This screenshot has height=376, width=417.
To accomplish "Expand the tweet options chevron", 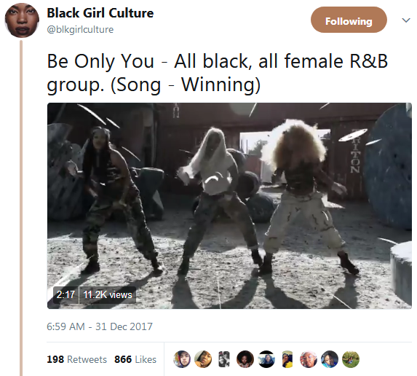I will 406,20.
